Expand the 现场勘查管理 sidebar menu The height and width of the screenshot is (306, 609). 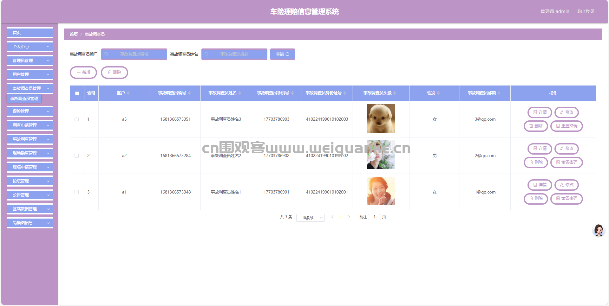[30, 153]
